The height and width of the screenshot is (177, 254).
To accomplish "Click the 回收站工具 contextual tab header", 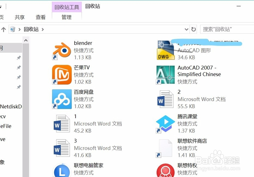I will pos(67,7).
